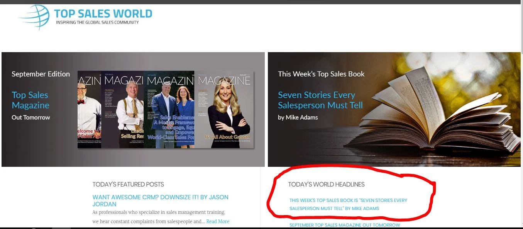Click the 'TODAY'S WORLD HEADLINES' heading
This screenshot has height=229, width=523.
(x=327, y=184)
